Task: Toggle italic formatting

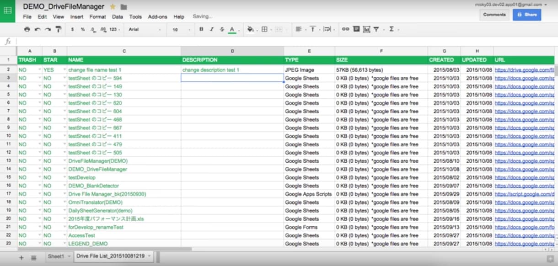Action: 211,29
